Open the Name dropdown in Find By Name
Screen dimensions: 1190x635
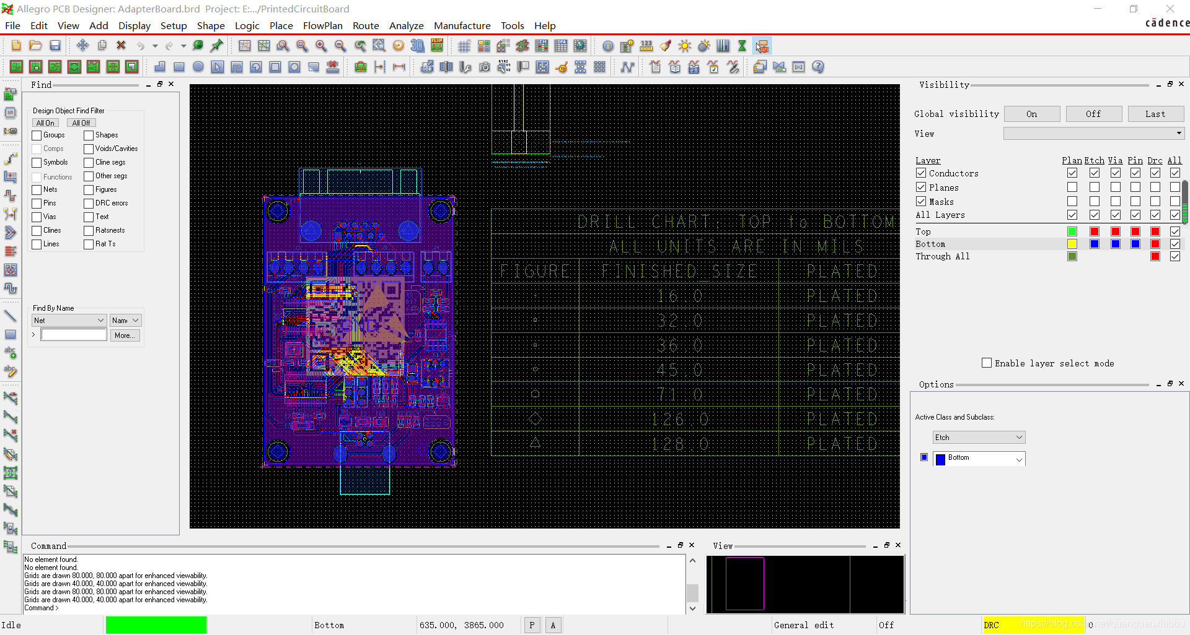point(126,321)
